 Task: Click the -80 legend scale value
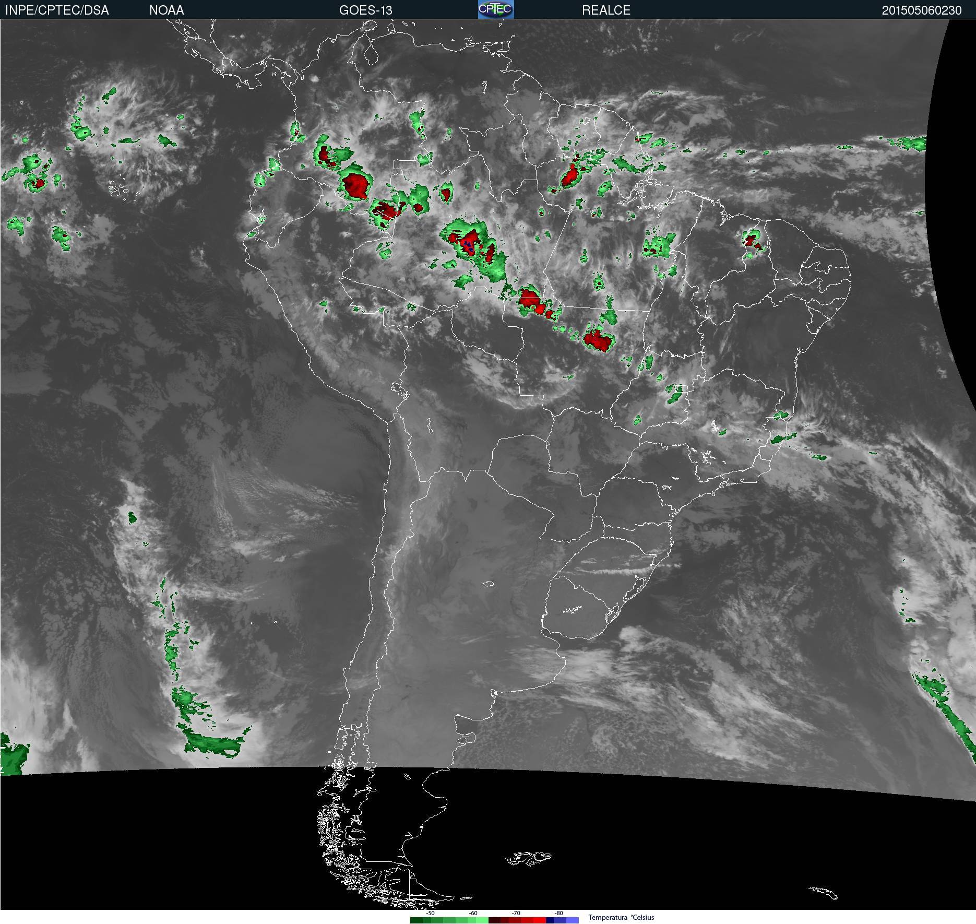[x=558, y=913]
